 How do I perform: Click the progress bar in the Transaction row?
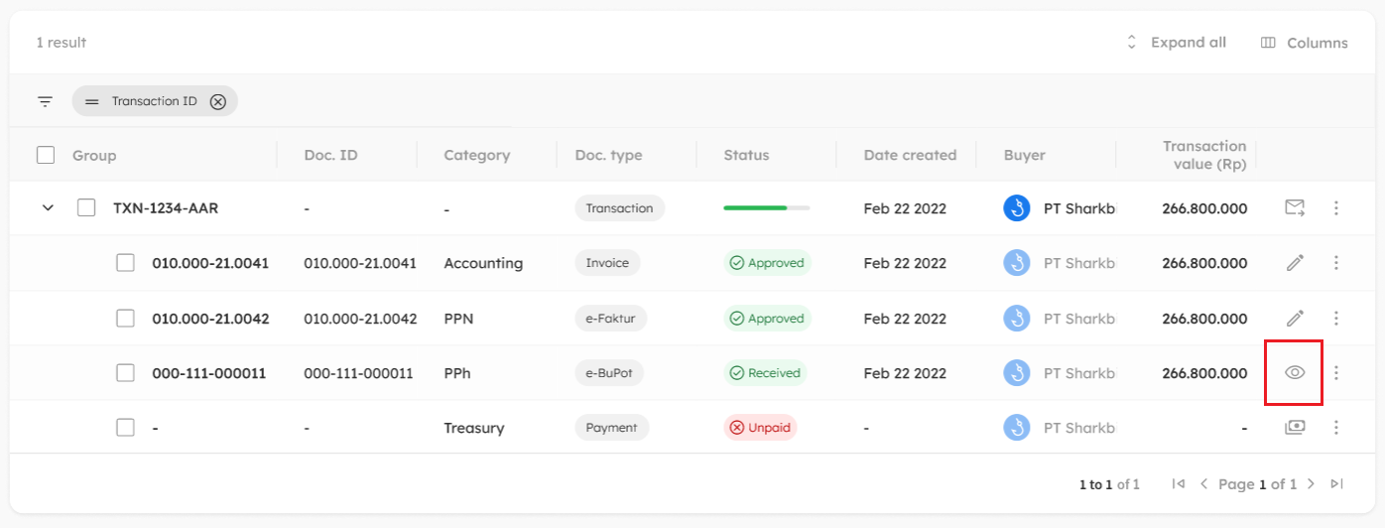coord(767,208)
